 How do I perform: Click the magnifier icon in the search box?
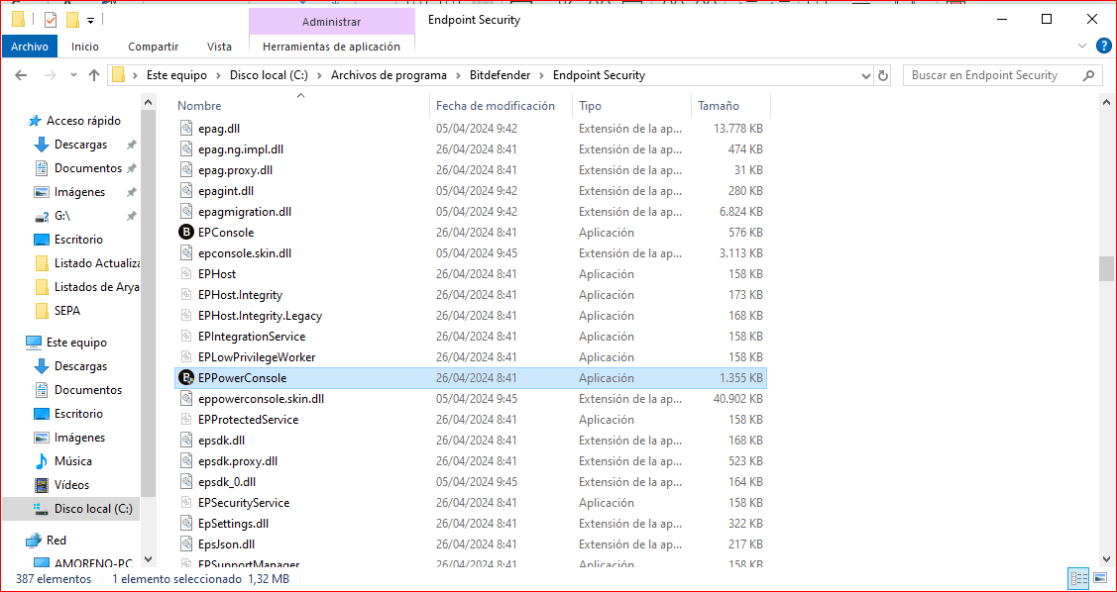1088,75
